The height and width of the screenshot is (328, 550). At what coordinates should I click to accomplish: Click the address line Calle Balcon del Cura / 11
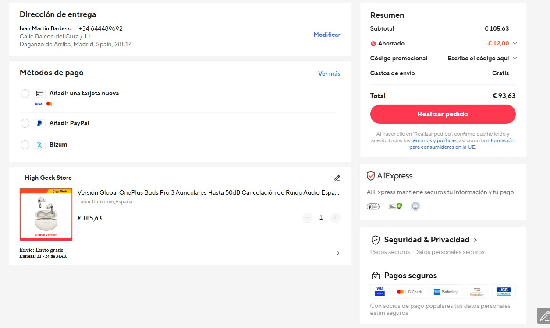[x=55, y=37]
